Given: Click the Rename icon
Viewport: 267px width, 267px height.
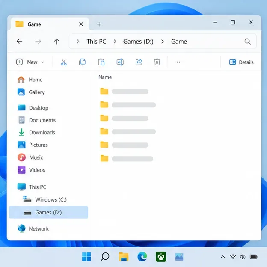Looking at the screenshot, I should [120, 62].
